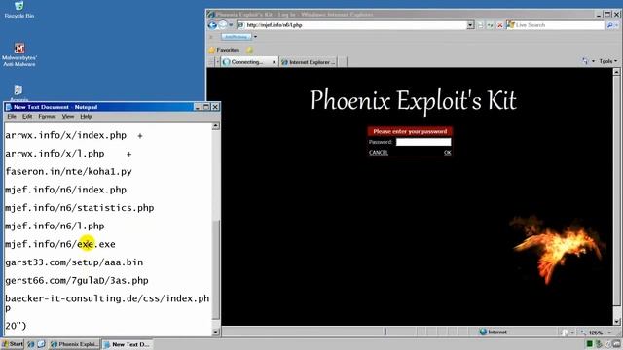Click Show Desktop quick launch icon

41,344
